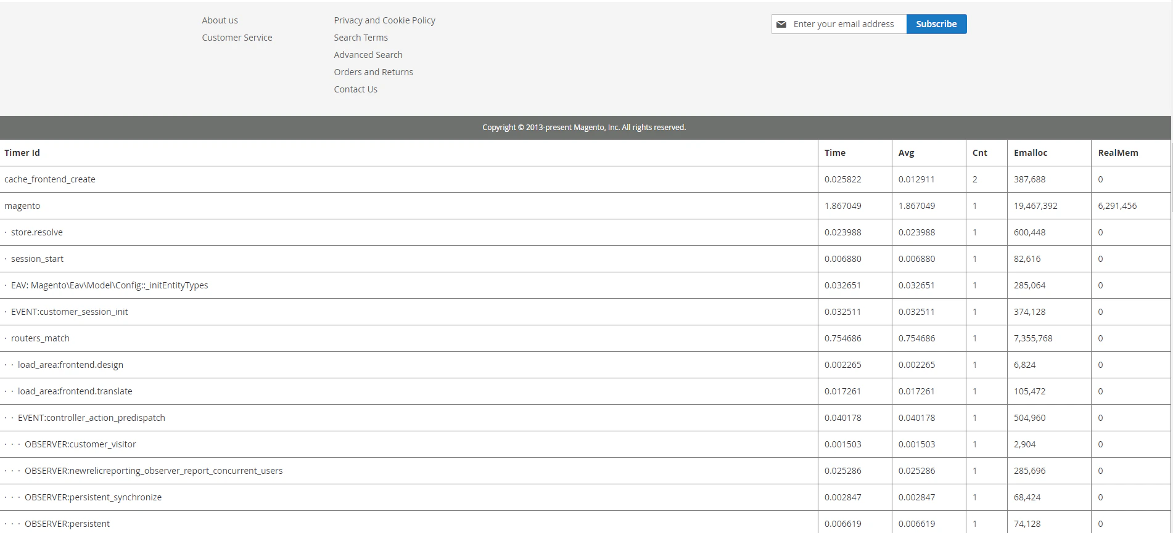This screenshot has height=533, width=1173.
Task: Click OBSERVER:customer_visitor timer entry
Action: click(80, 444)
